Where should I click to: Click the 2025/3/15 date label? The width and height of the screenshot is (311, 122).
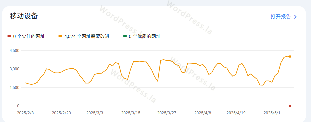click(x=131, y=113)
